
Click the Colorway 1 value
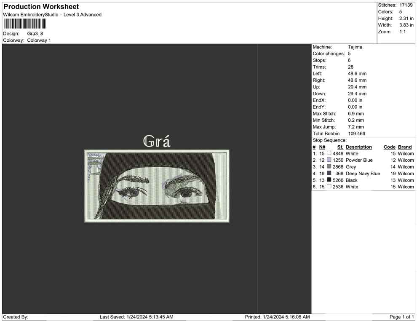tap(39, 40)
